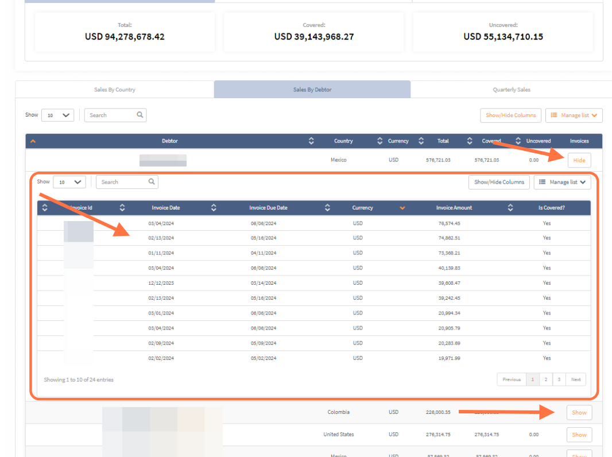This screenshot has width=612, height=457.
Task: Switch to Sales By Country tab
Action: [x=115, y=90]
